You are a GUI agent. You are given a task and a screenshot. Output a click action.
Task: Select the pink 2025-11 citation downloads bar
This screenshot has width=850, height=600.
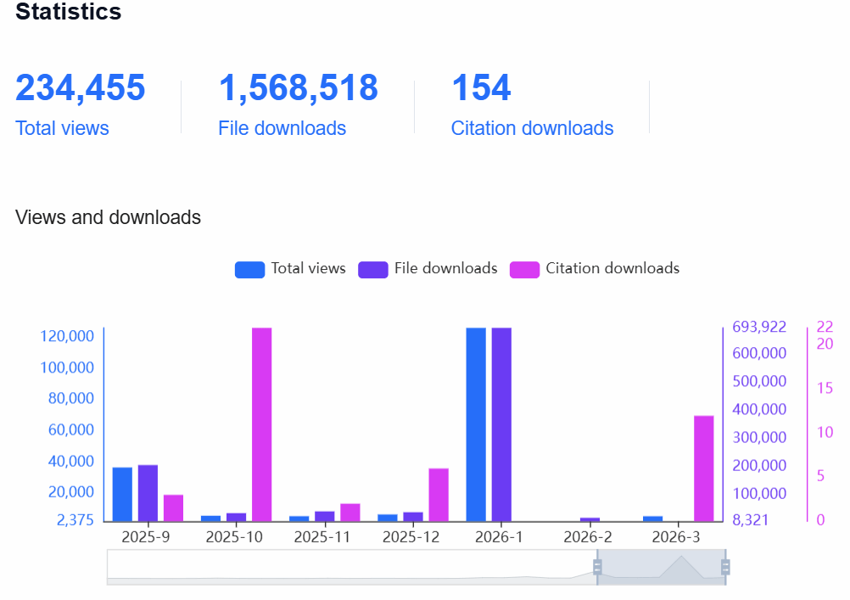click(x=350, y=513)
